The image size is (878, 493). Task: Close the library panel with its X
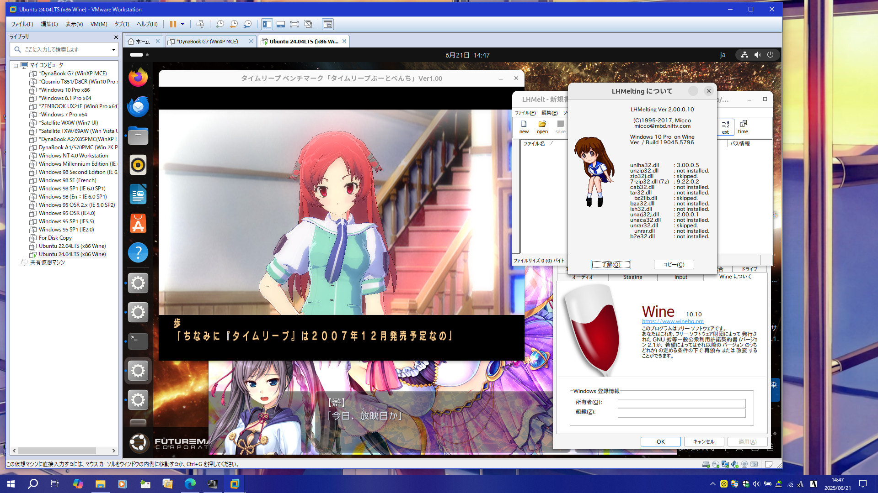point(116,37)
